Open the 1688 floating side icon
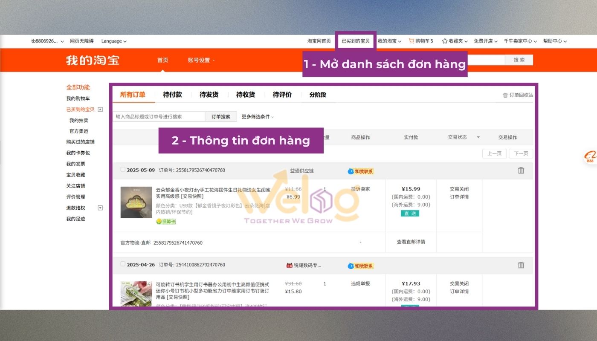Image resolution: width=597 pixels, height=341 pixels. tap(590, 157)
